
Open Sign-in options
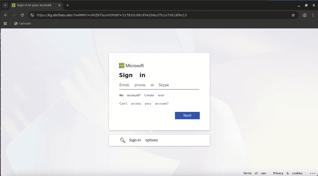(159, 140)
